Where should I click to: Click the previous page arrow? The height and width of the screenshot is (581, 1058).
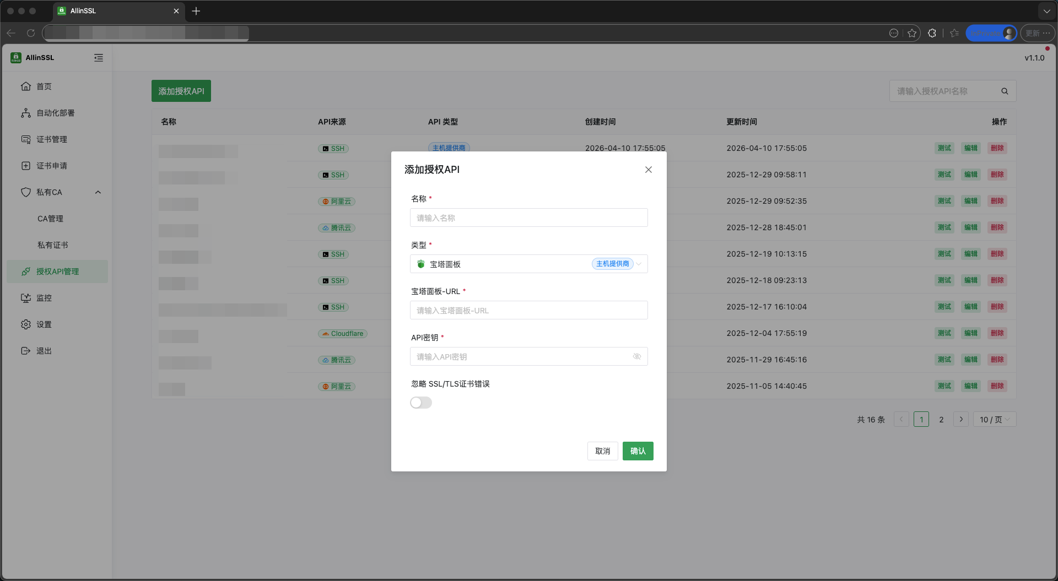click(902, 419)
